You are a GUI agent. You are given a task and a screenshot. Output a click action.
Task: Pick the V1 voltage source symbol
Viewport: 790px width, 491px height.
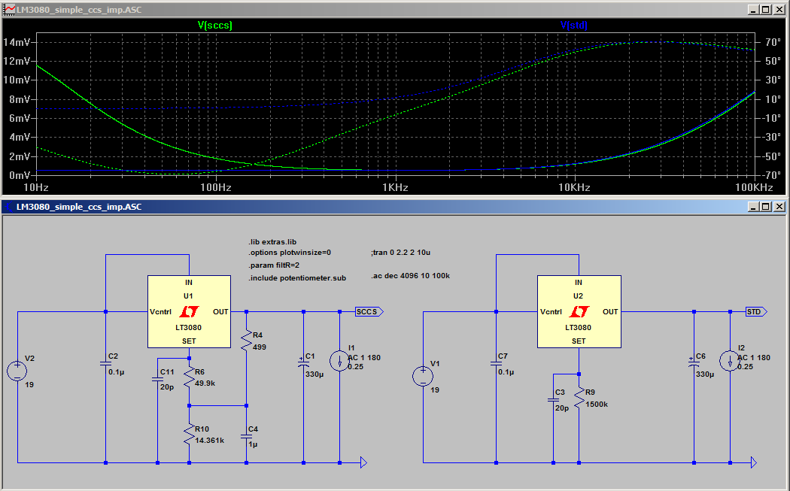(423, 376)
